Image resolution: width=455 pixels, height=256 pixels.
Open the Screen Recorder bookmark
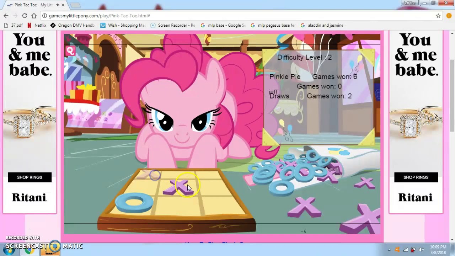173,25
